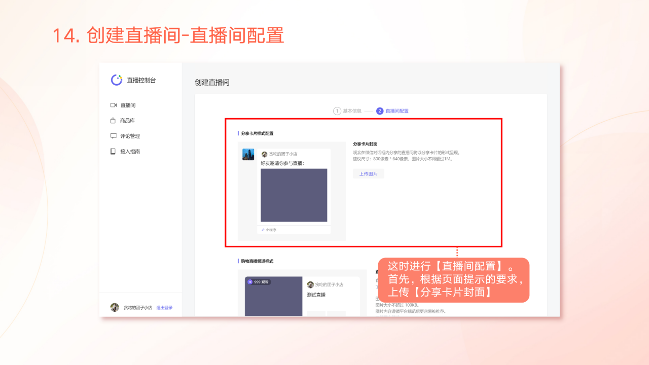
Task: Click the 好友邀请你参与直播 text
Action: pos(282,163)
